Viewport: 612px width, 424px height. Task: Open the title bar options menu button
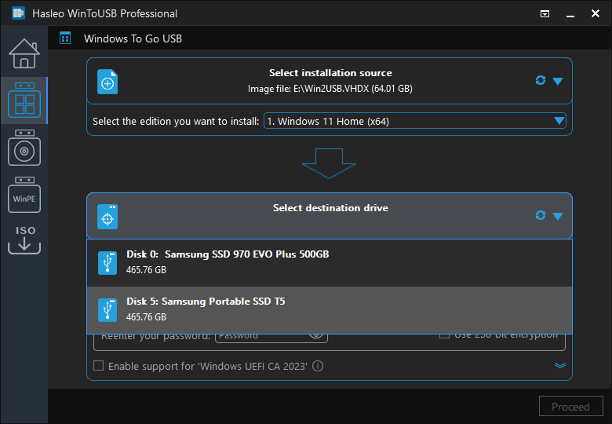[545, 13]
